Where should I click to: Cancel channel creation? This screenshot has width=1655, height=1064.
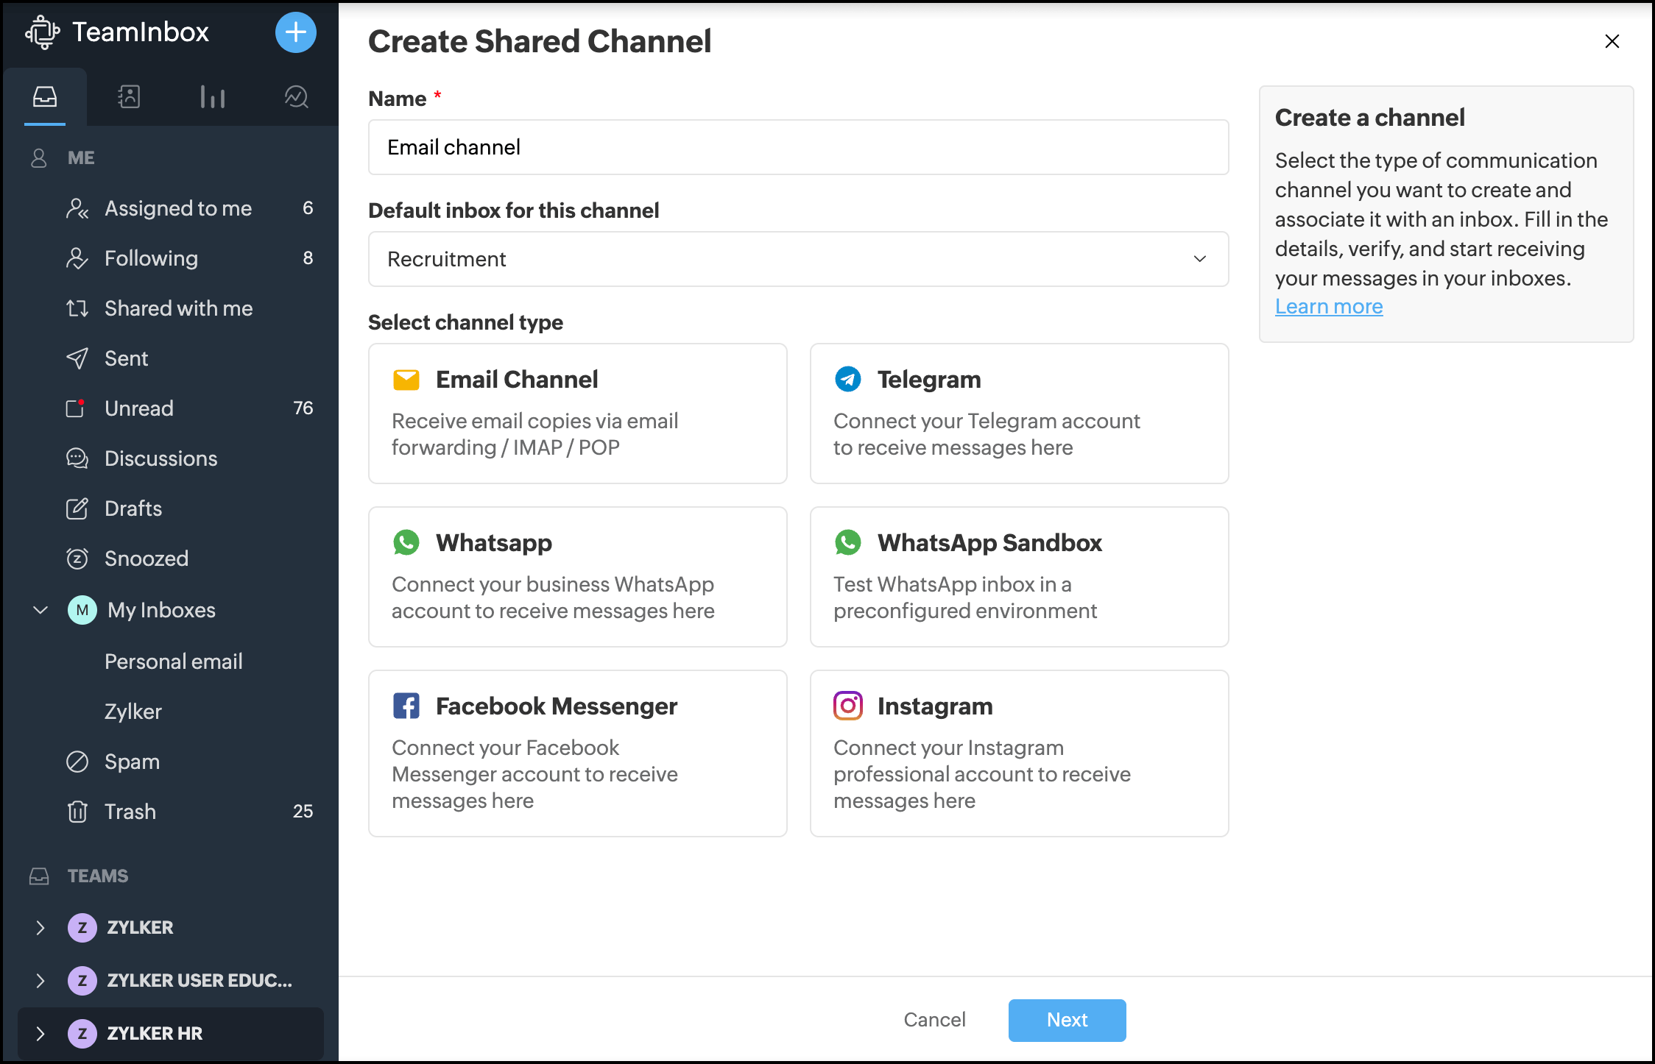tap(934, 1020)
